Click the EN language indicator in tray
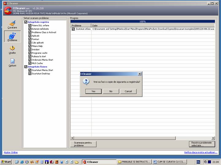221x165 pixels. (198, 162)
